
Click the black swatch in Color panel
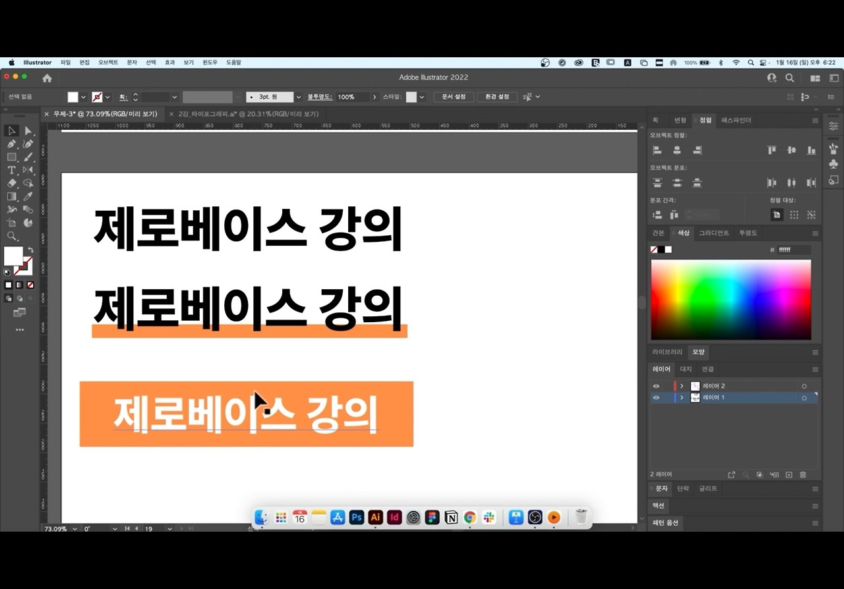(x=661, y=250)
